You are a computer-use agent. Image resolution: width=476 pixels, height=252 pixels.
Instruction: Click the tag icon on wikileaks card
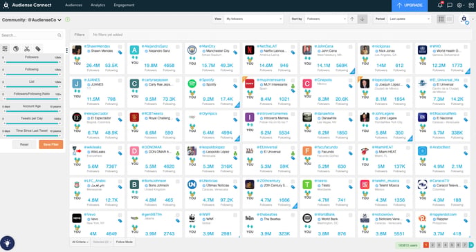[x=120, y=153]
